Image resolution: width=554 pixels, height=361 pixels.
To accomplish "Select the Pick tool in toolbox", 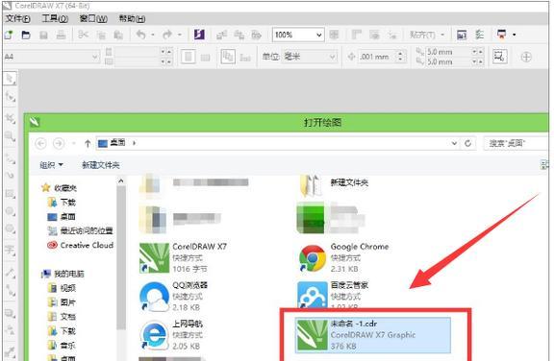I will pos(10,79).
